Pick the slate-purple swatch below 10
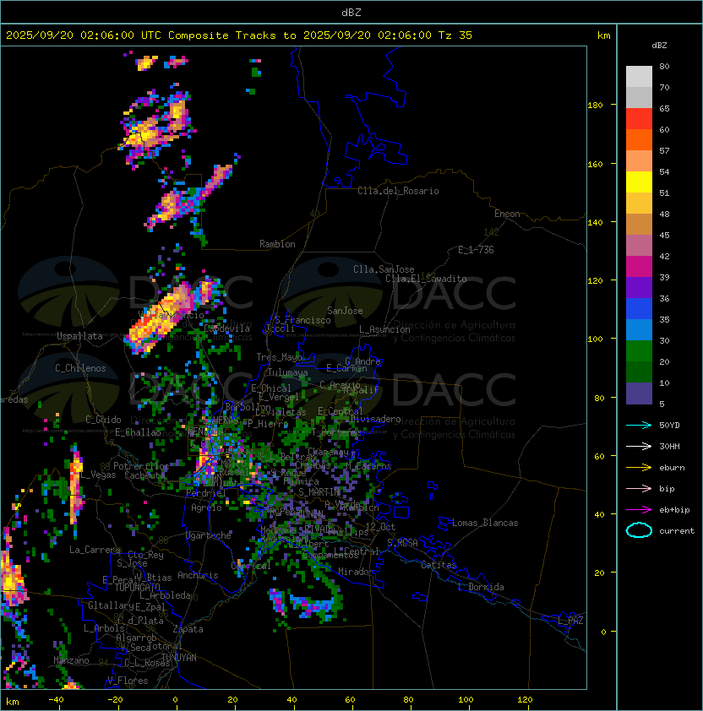The width and height of the screenshot is (703, 711). [639, 393]
